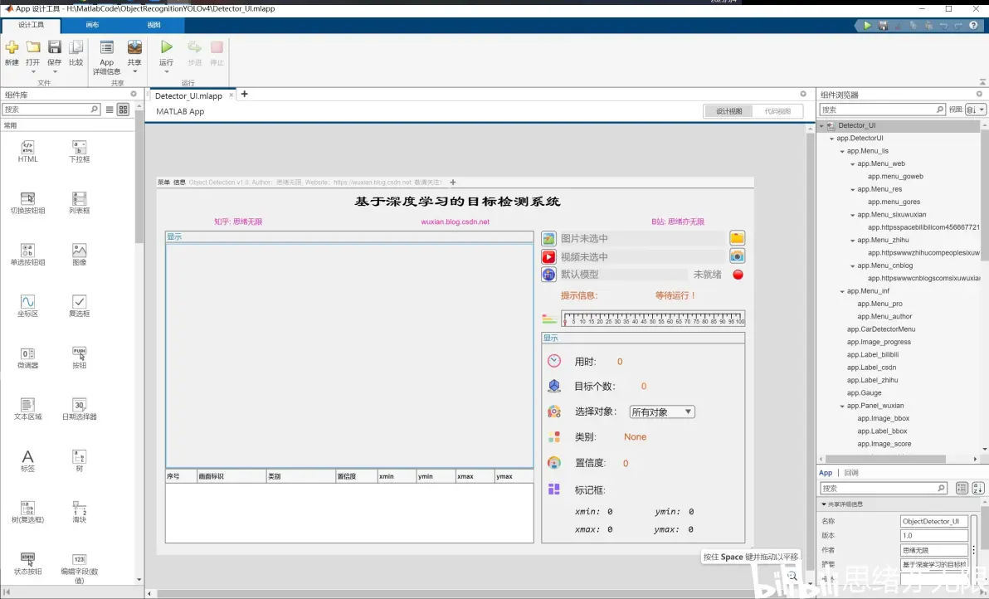Click the progress gauge ruler
Screen dimensions: 989x599
652,318
